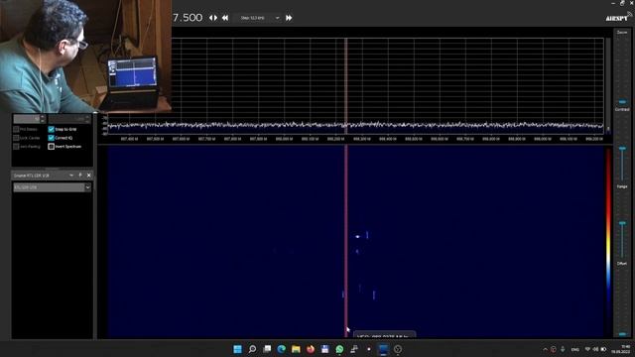
Task: Click the center tuning double-arrow icon
Action: [x=213, y=18]
